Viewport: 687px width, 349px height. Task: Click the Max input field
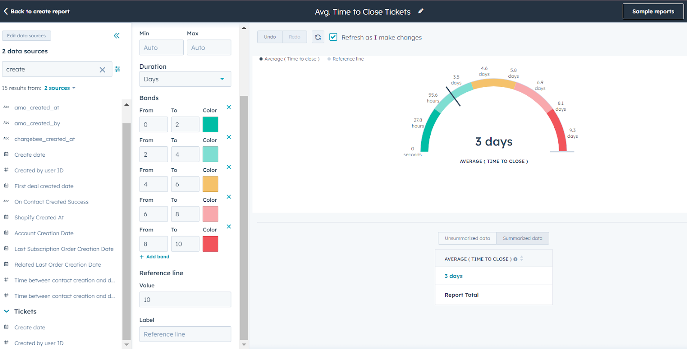click(x=209, y=48)
